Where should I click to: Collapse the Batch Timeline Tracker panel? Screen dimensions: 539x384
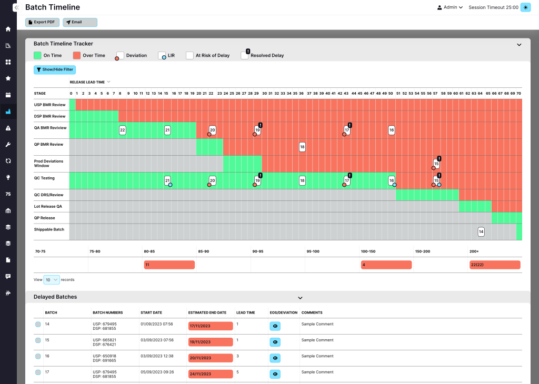click(x=519, y=45)
